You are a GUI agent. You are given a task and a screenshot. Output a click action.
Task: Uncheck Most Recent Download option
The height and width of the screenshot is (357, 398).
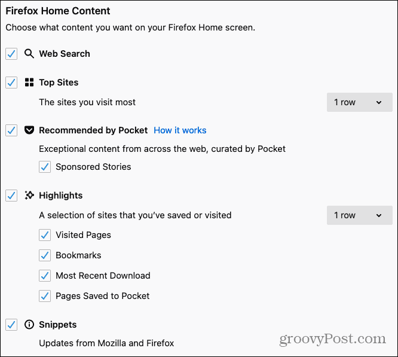(x=45, y=276)
